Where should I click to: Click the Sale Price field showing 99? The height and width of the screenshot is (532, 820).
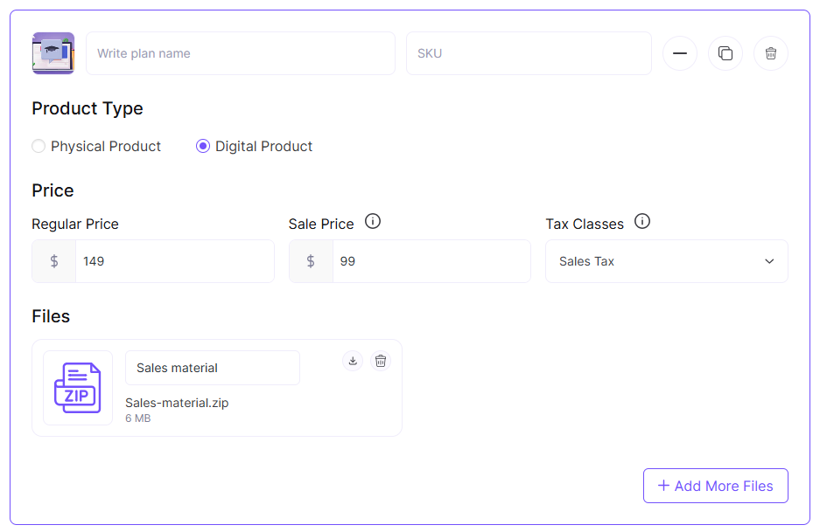tap(431, 261)
